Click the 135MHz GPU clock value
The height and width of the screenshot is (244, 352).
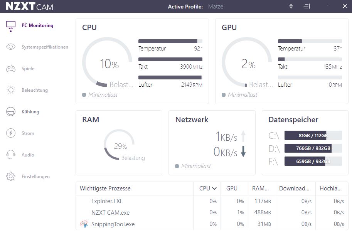click(333, 67)
